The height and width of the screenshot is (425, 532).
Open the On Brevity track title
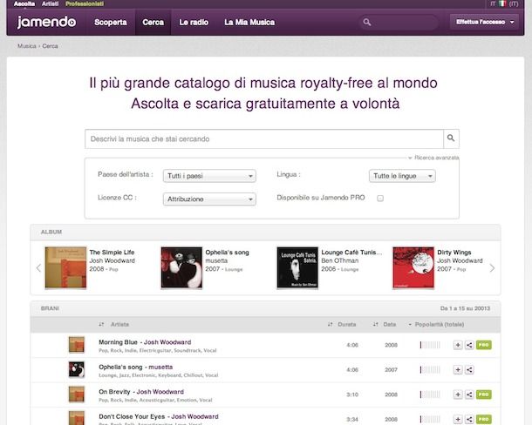114,391
